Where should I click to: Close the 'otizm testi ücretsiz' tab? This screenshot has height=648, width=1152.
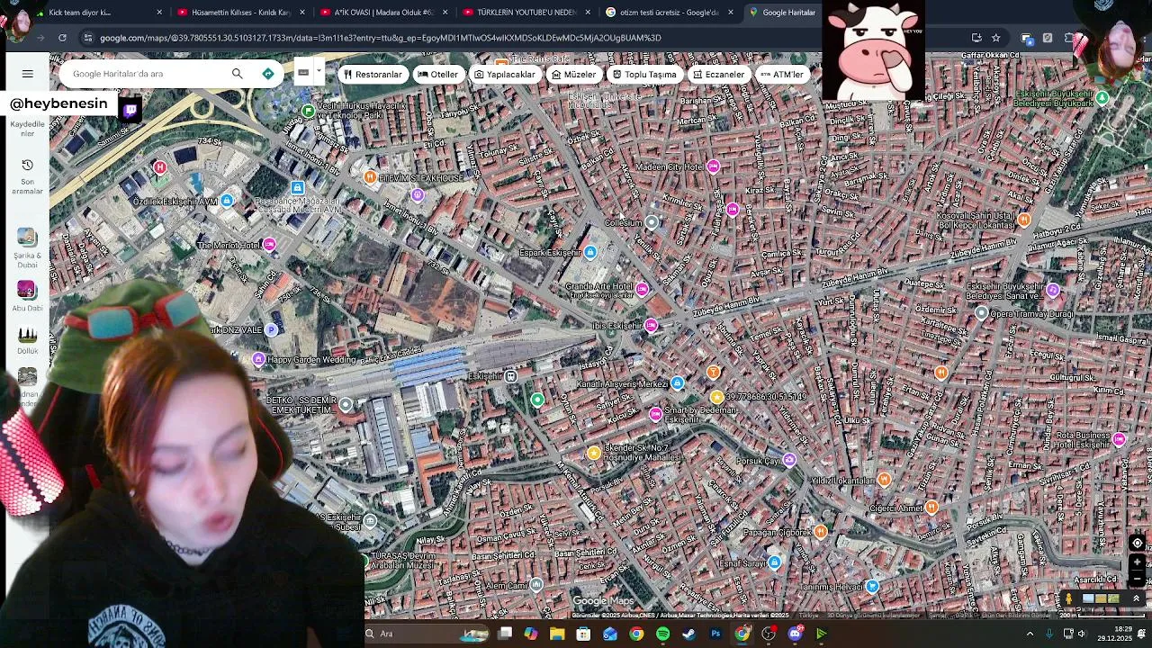coord(730,13)
